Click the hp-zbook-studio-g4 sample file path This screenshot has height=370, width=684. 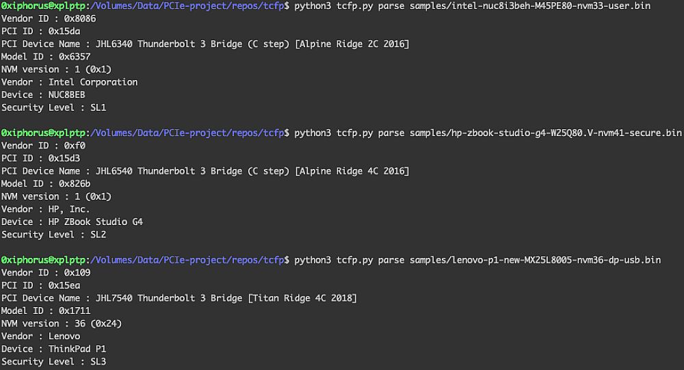(x=546, y=133)
